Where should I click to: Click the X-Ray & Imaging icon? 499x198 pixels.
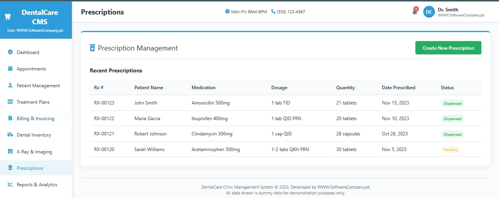tap(11, 151)
